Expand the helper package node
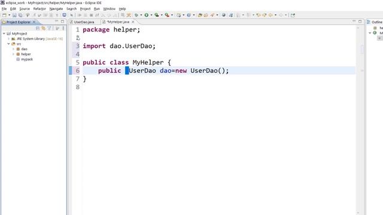 pyautogui.click(x=13, y=54)
